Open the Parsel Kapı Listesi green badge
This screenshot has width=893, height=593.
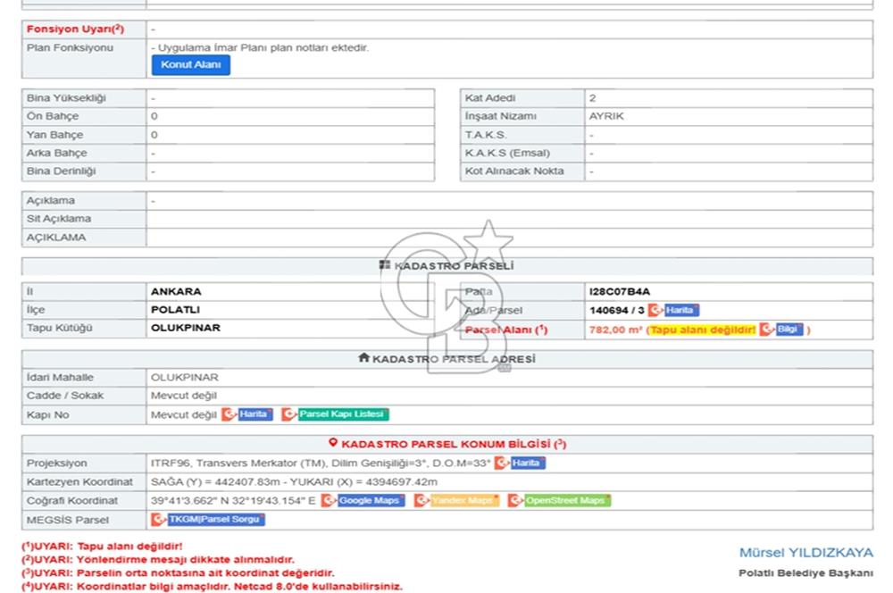[x=343, y=414]
